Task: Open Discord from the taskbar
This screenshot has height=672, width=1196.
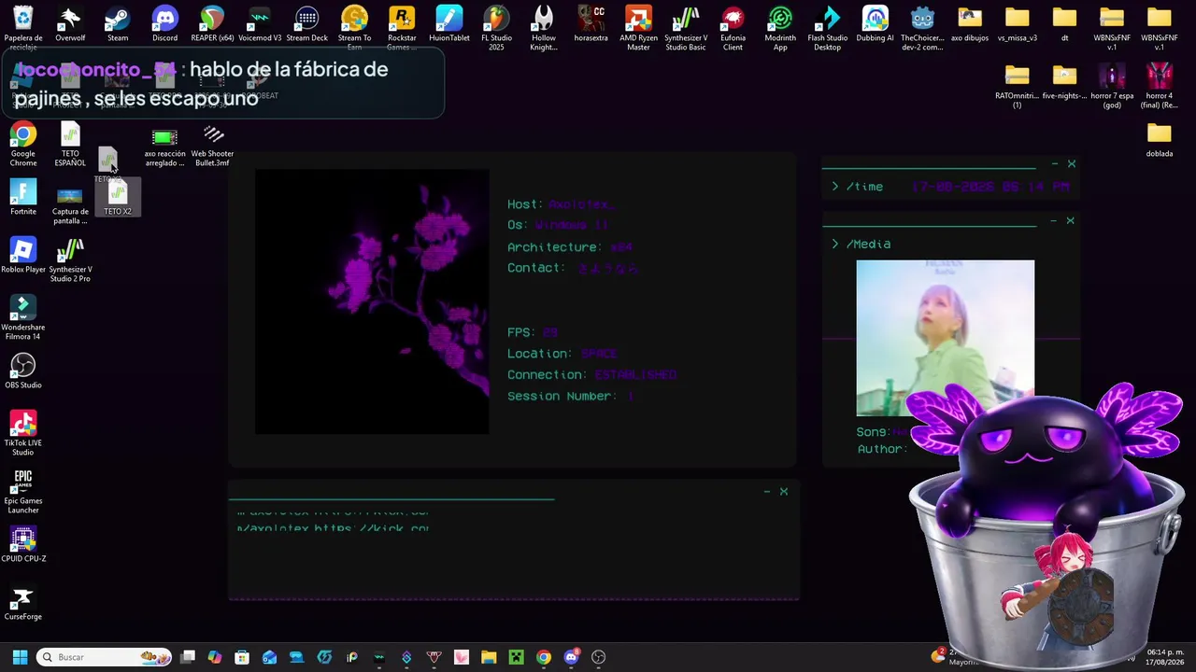Action: tap(572, 657)
